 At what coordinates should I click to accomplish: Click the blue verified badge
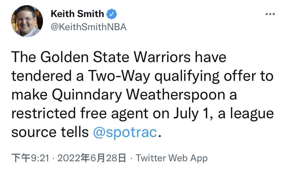112,14
